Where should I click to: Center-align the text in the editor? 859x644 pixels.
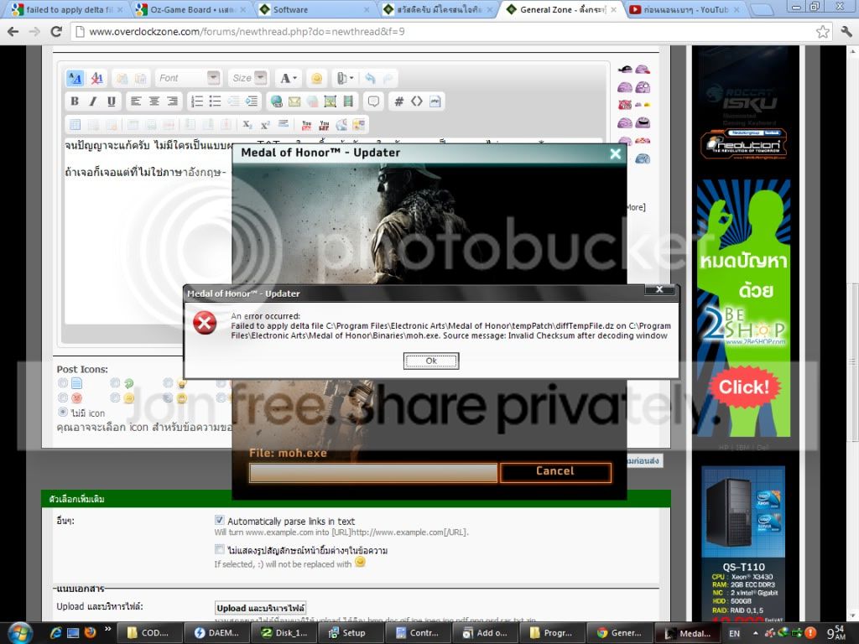(x=154, y=101)
